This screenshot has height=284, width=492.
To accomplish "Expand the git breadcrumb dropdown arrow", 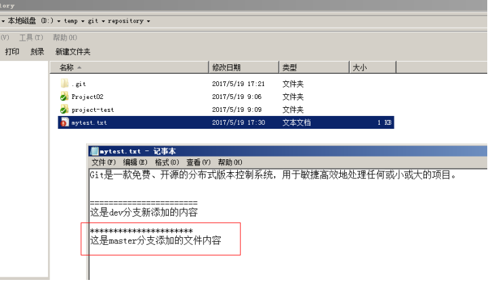I will 103,21.
